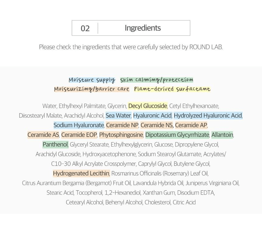Click the Ingredients section header box
The height and width of the screenshot is (225, 262).
[131, 28]
